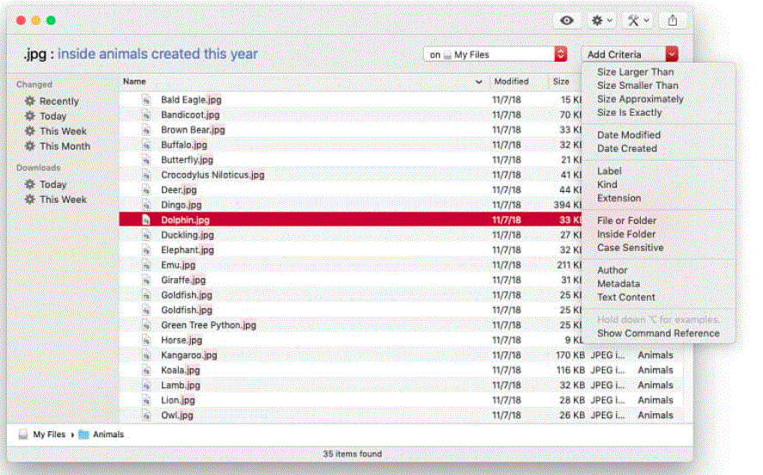Viewport: 763px width, 475px height.
Task: Click the eye preview icon in toolbar
Action: [566, 21]
